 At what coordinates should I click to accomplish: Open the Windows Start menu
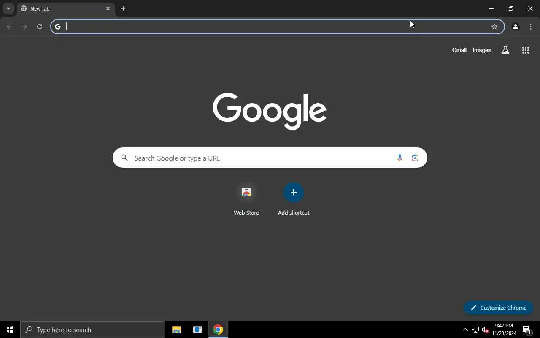(10, 330)
